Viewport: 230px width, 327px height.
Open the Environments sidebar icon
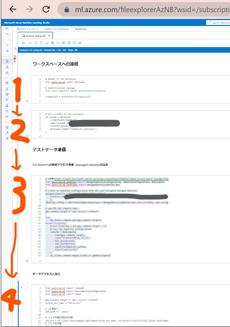(7, 105)
